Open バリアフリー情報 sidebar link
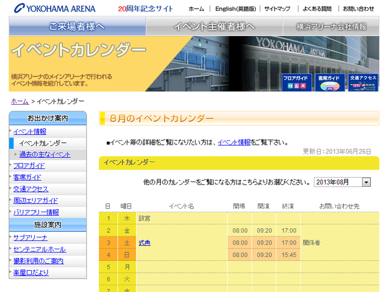 (x=36, y=212)
